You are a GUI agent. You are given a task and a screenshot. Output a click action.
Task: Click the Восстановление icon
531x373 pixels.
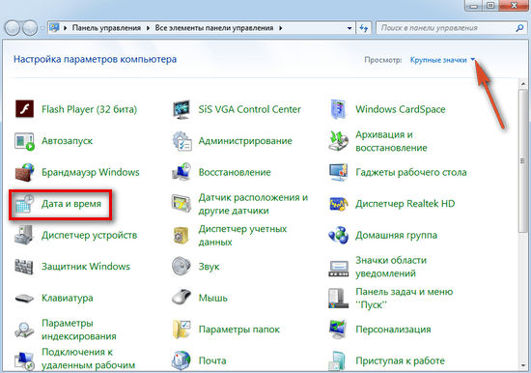pyautogui.click(x=182, y=172)
